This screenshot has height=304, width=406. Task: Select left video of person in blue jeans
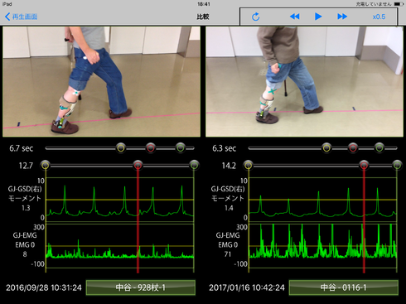(101, 81)
